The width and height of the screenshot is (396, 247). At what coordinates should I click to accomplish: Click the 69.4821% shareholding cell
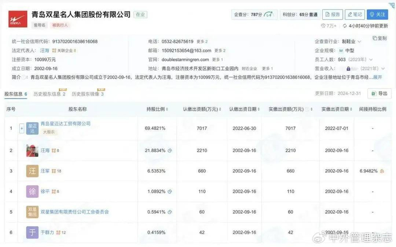(x=155, y=128)
